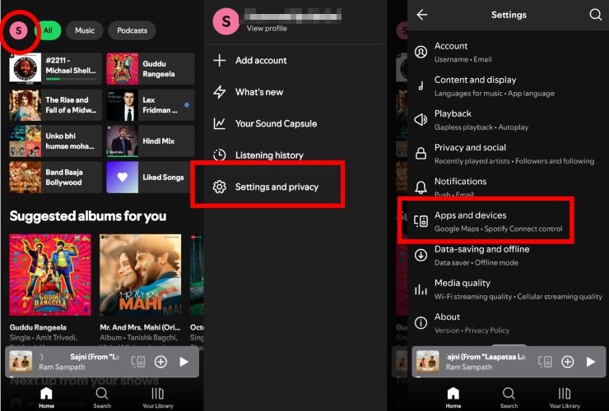Open the Mr. And Mrs. Mahi album cover

click(140, 275)
